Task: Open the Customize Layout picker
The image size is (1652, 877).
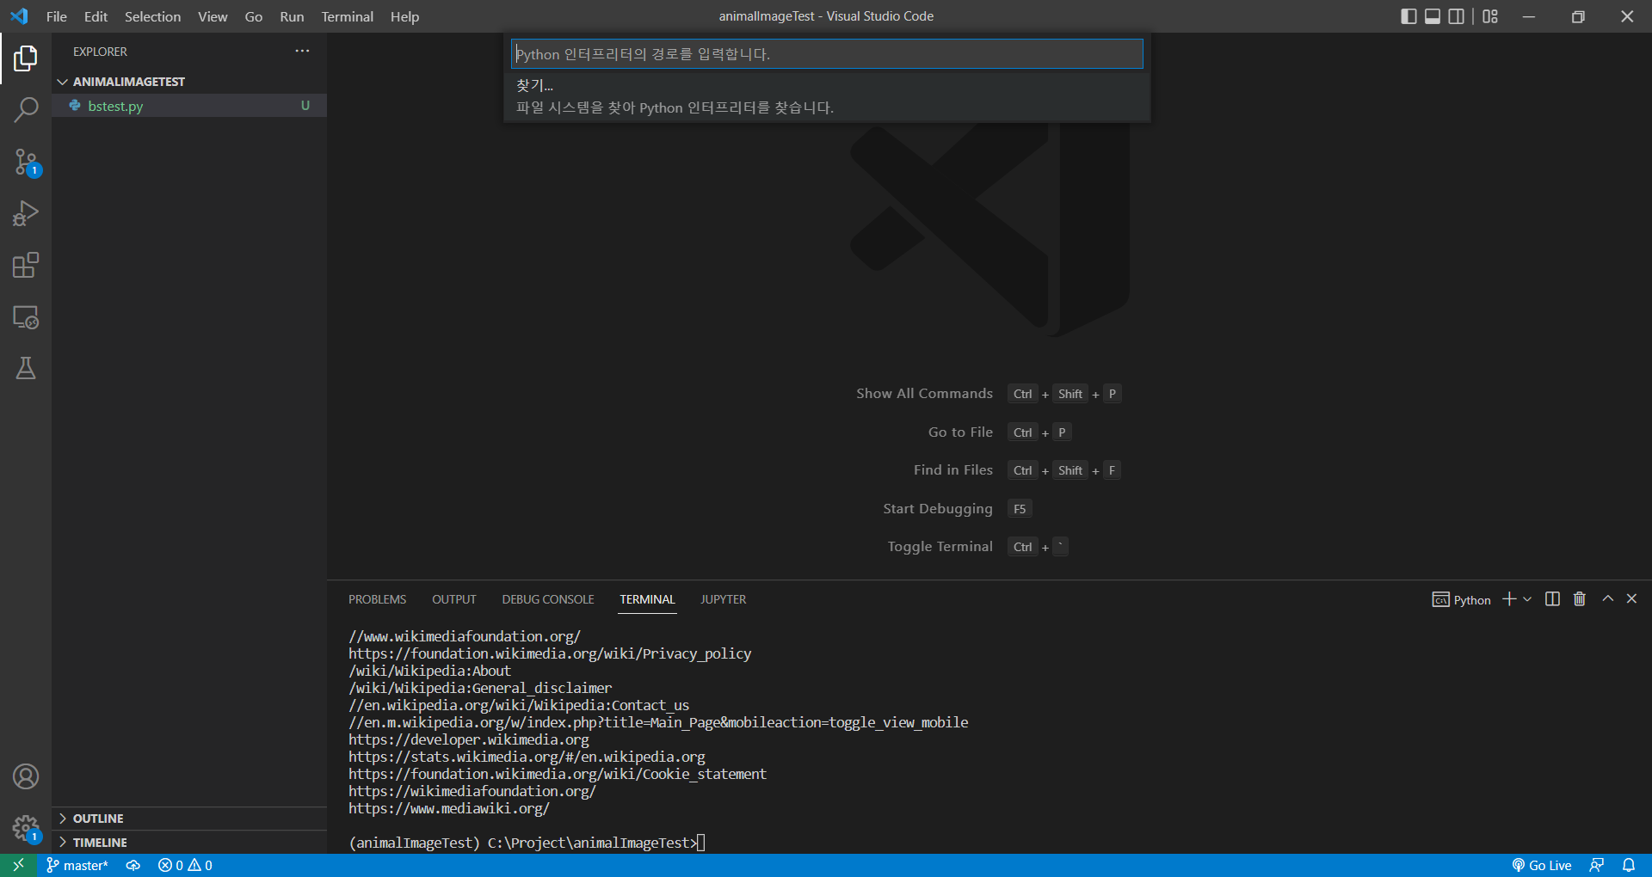Action: click(x=1489, y=15)
